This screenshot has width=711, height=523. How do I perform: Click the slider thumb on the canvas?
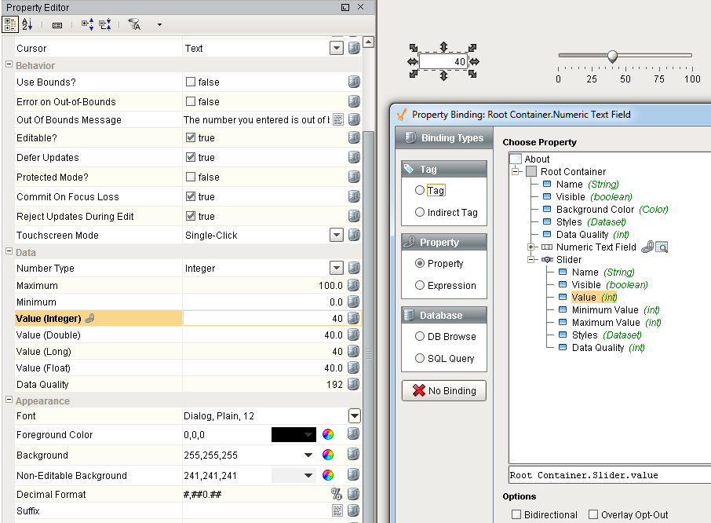612,56
